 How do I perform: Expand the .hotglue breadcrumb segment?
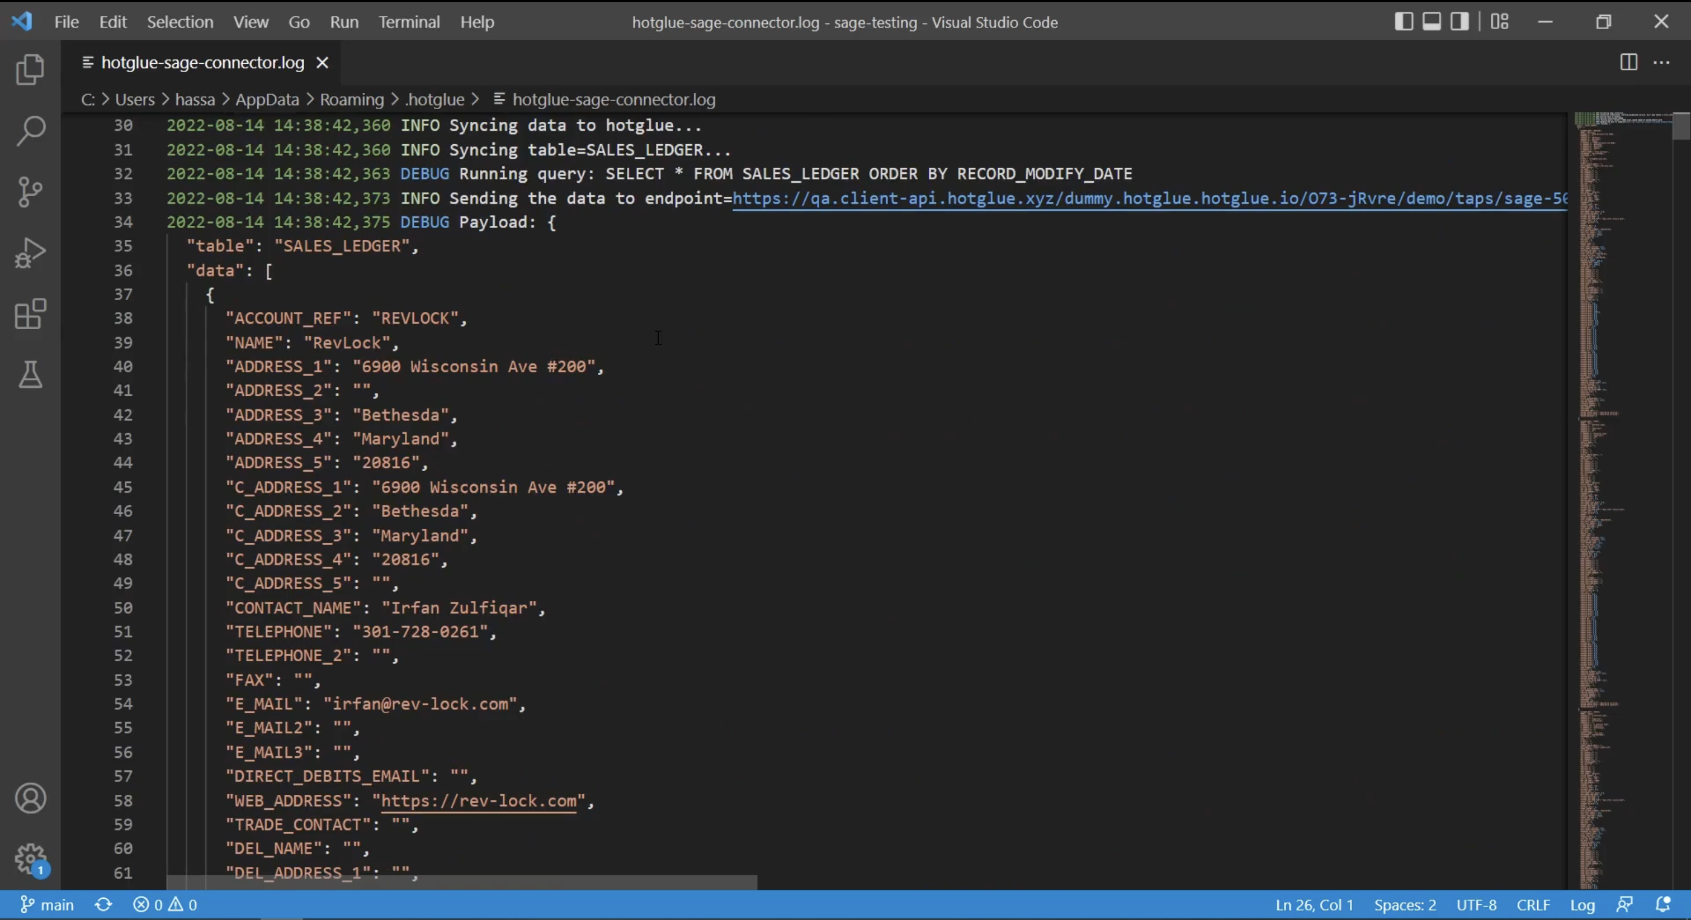pos(434,99)
